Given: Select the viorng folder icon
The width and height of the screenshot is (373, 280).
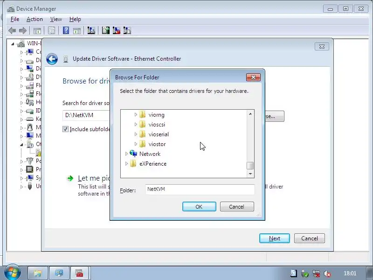Looking at the screenshot, I should pyautogui.click(x=142, y=114).
